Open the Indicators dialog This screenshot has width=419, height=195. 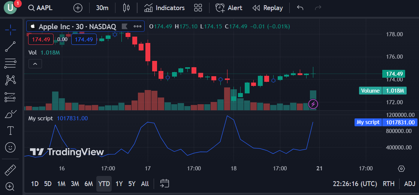[x=165, y=8]
